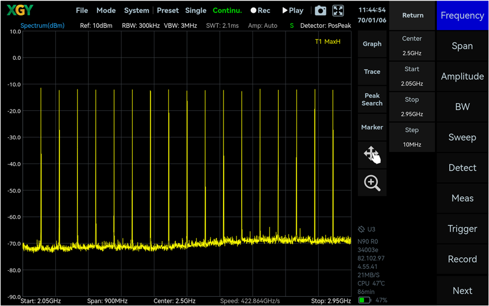Open the Mode menu
Viewport: 489px width, 306px height.
(106, 11)
